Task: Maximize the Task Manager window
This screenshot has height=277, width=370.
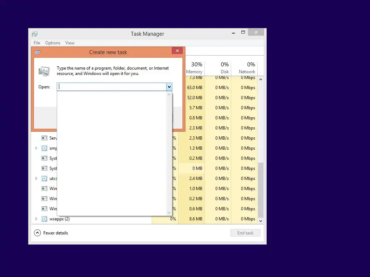Action: (243, 32)
